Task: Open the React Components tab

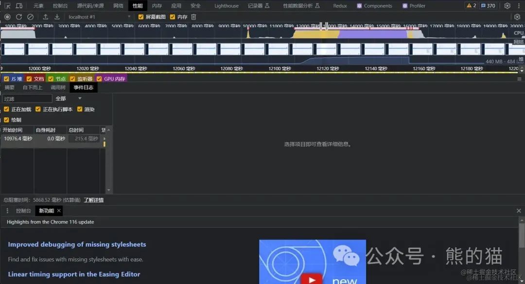Action: (x=374, y=6)
